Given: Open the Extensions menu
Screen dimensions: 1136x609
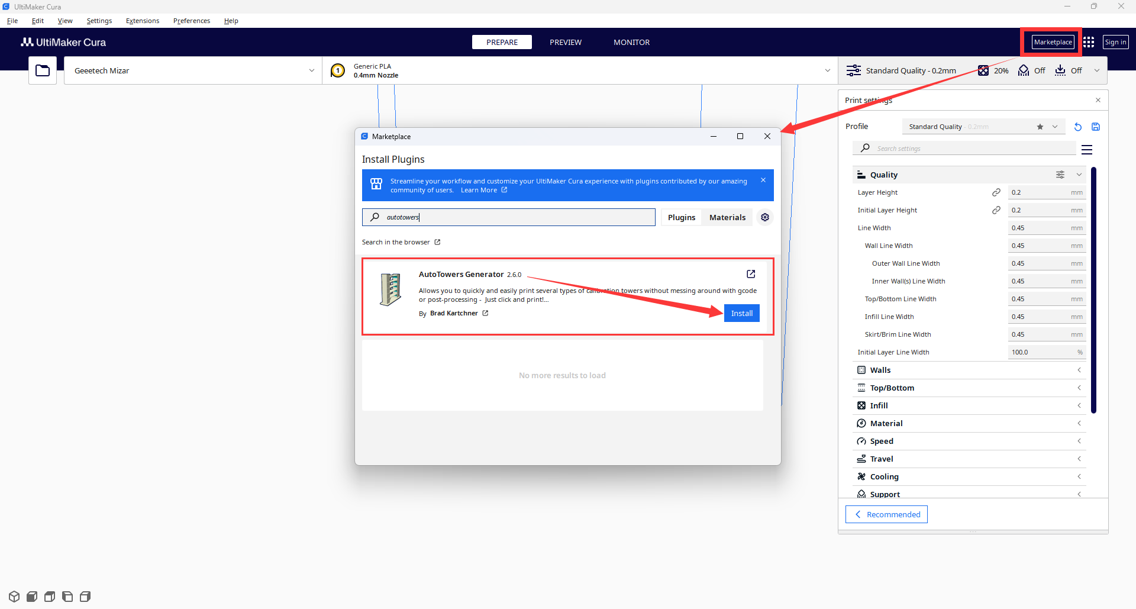Looking at the screenshot, I should click(143, 21).
